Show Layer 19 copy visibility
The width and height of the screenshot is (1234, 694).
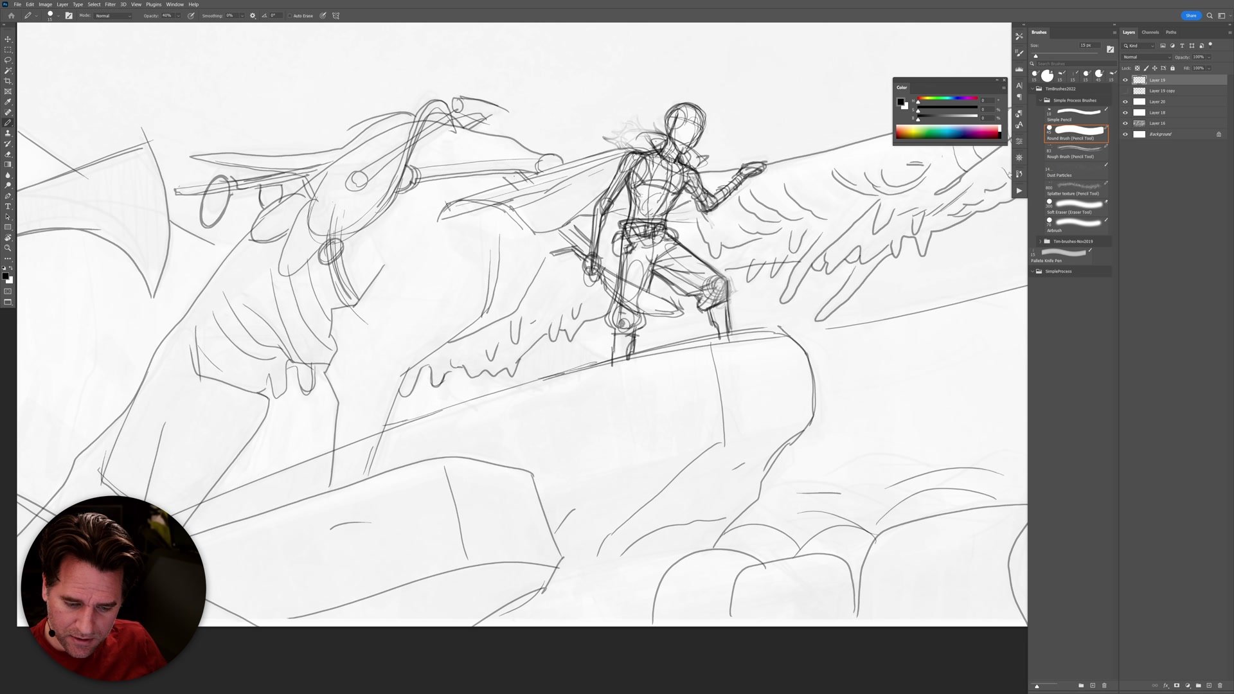[x=1125, y=91]
